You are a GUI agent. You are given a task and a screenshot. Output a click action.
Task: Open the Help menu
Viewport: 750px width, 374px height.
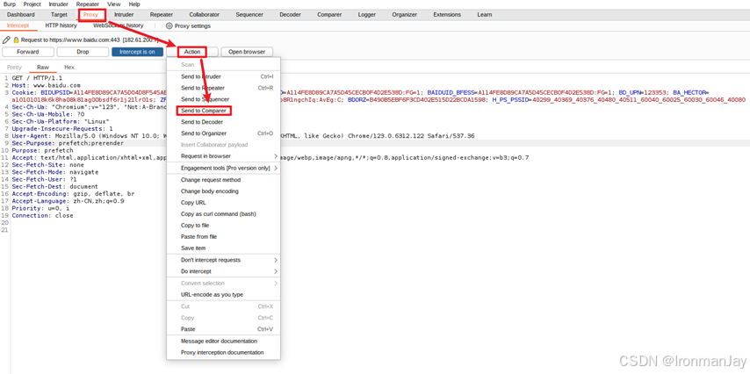134,4
